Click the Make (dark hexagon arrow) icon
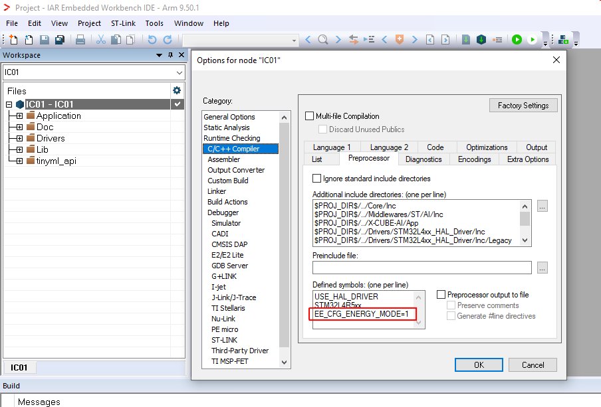The height and width of the screenshot is (407, 601). click(481, 39)
